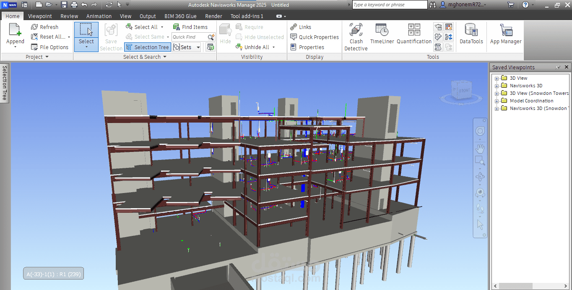Open Find Items tool

tap(190, 27)
